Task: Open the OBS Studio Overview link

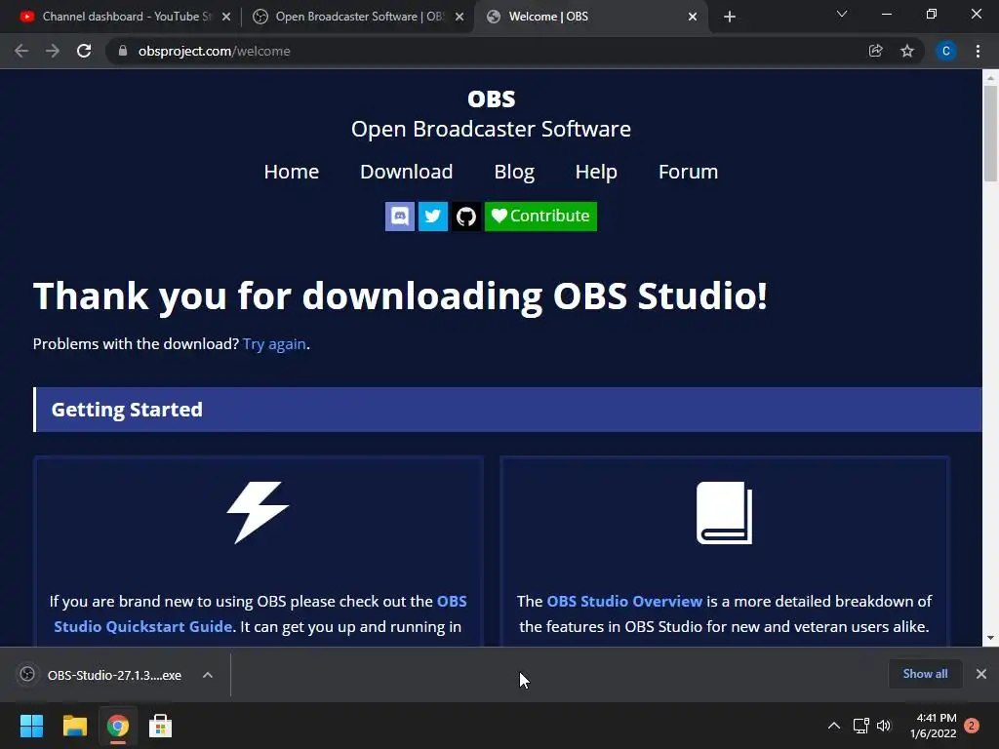Action: click(624, 601)
